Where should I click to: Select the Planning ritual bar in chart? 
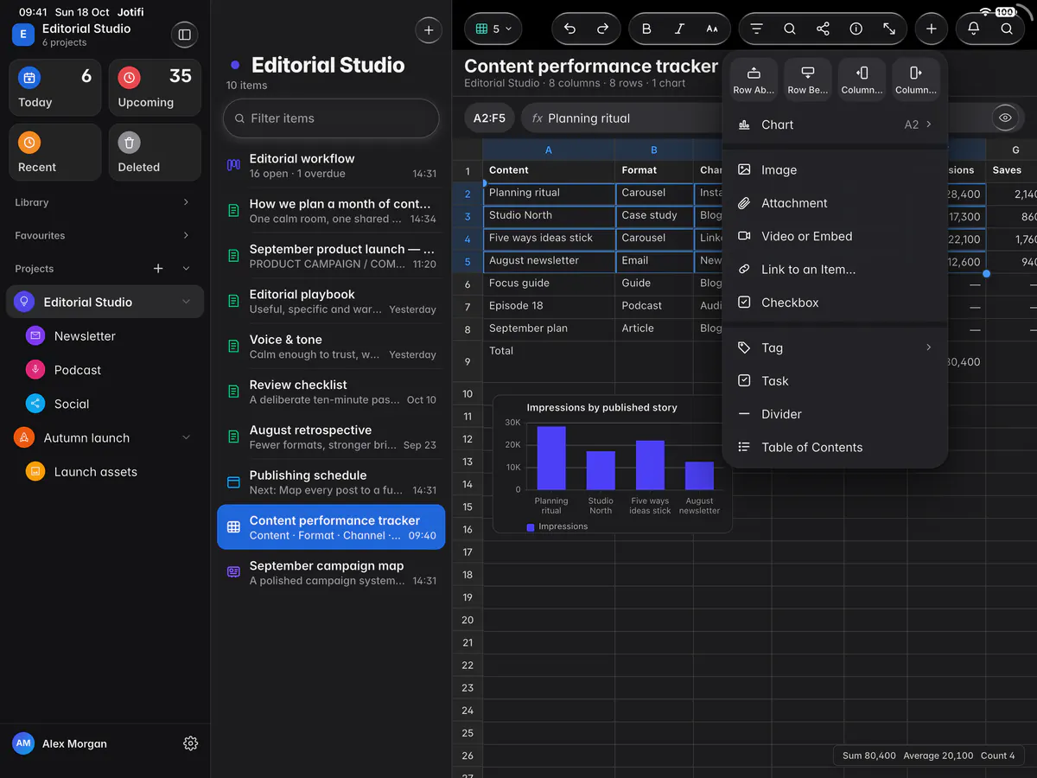(x=551, y=458)
